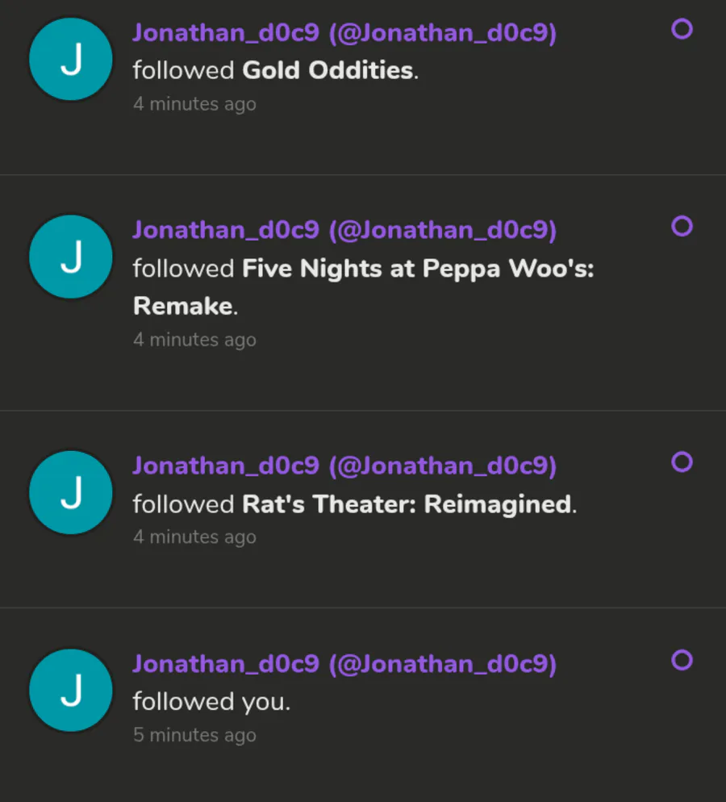Click the '5 minutes ago' timestamp
The height and width of the screenshot is (802, 726).
(194, 735)
